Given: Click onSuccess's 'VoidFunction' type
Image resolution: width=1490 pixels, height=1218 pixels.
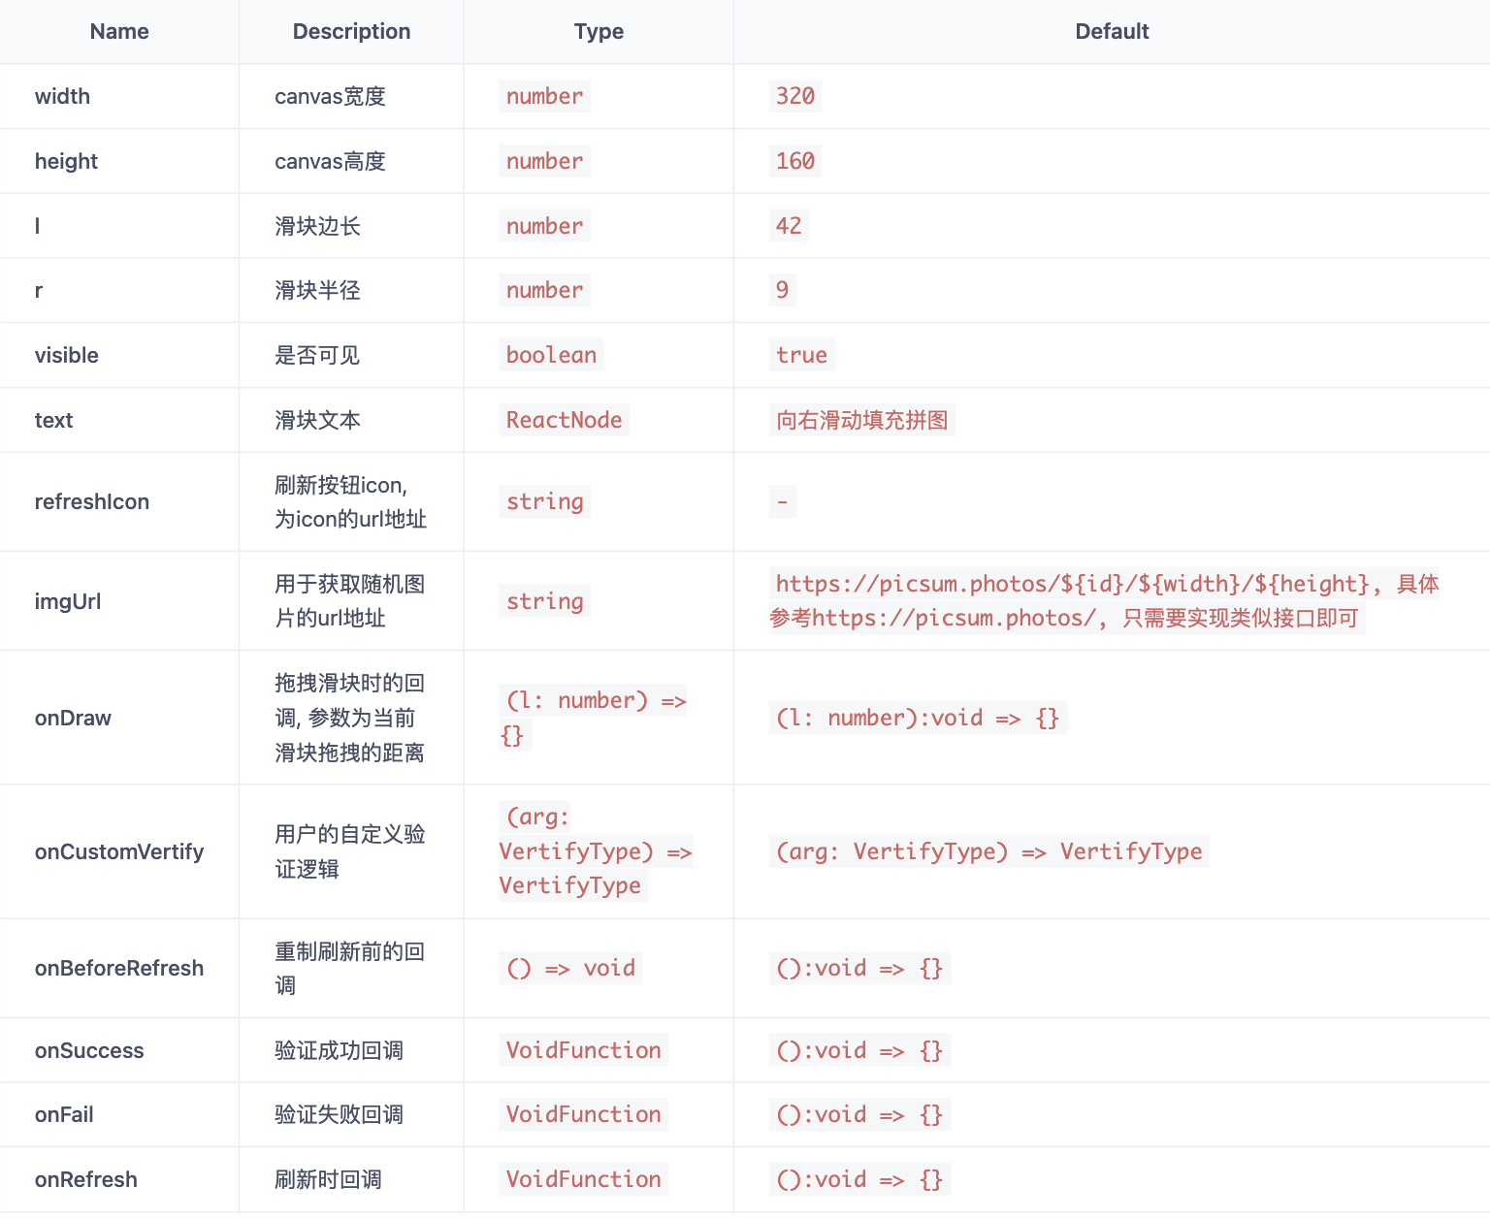Looking at the screenshot, I should 583,1050.
